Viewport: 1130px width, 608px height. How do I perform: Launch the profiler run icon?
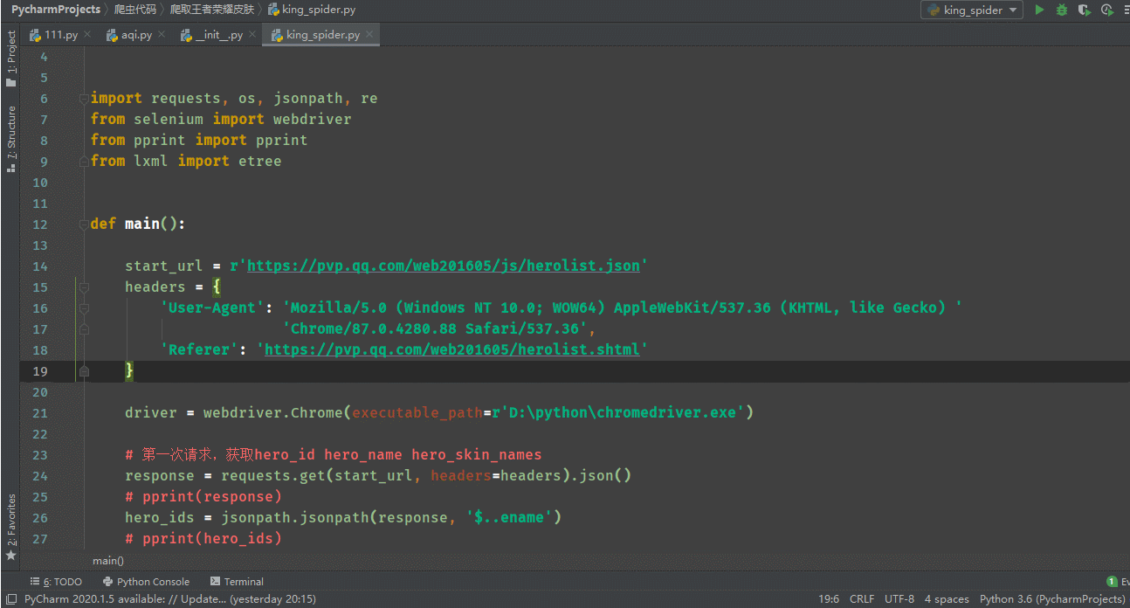pos(1107,10)
